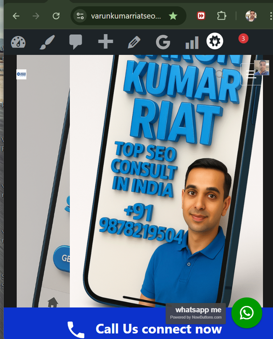Image resolution: width=273 pixels, height=339 pixels.
Task: Toggle the green bookmark star
Action: pos(173,16)
